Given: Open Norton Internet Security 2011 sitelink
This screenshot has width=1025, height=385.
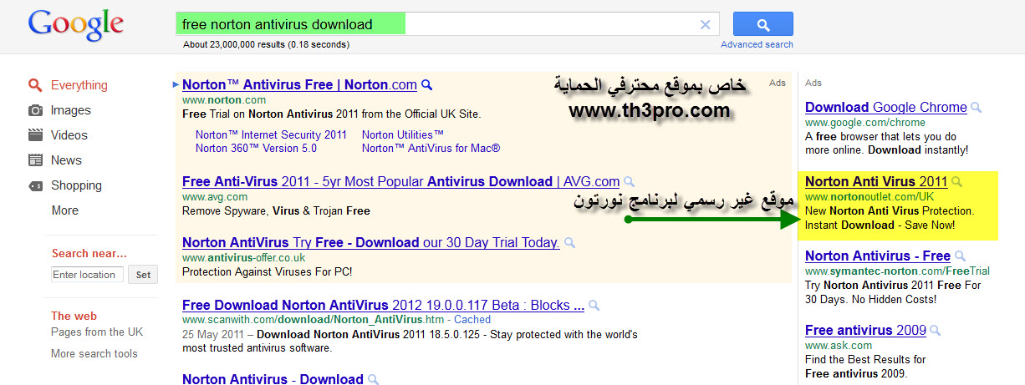Looking at the screenshot, I should click(271, 134).
